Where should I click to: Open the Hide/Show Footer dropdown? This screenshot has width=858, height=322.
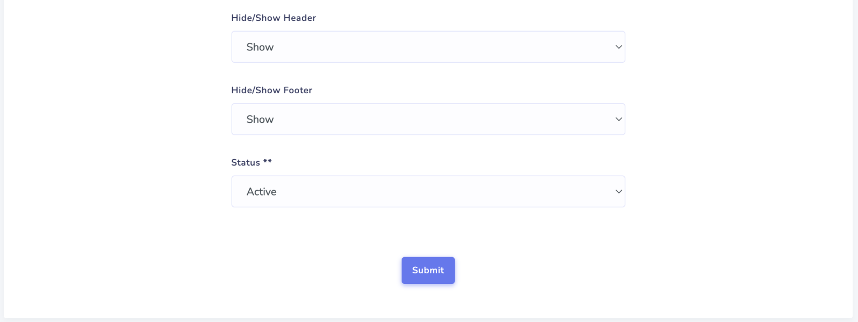(x=428, y=119)
